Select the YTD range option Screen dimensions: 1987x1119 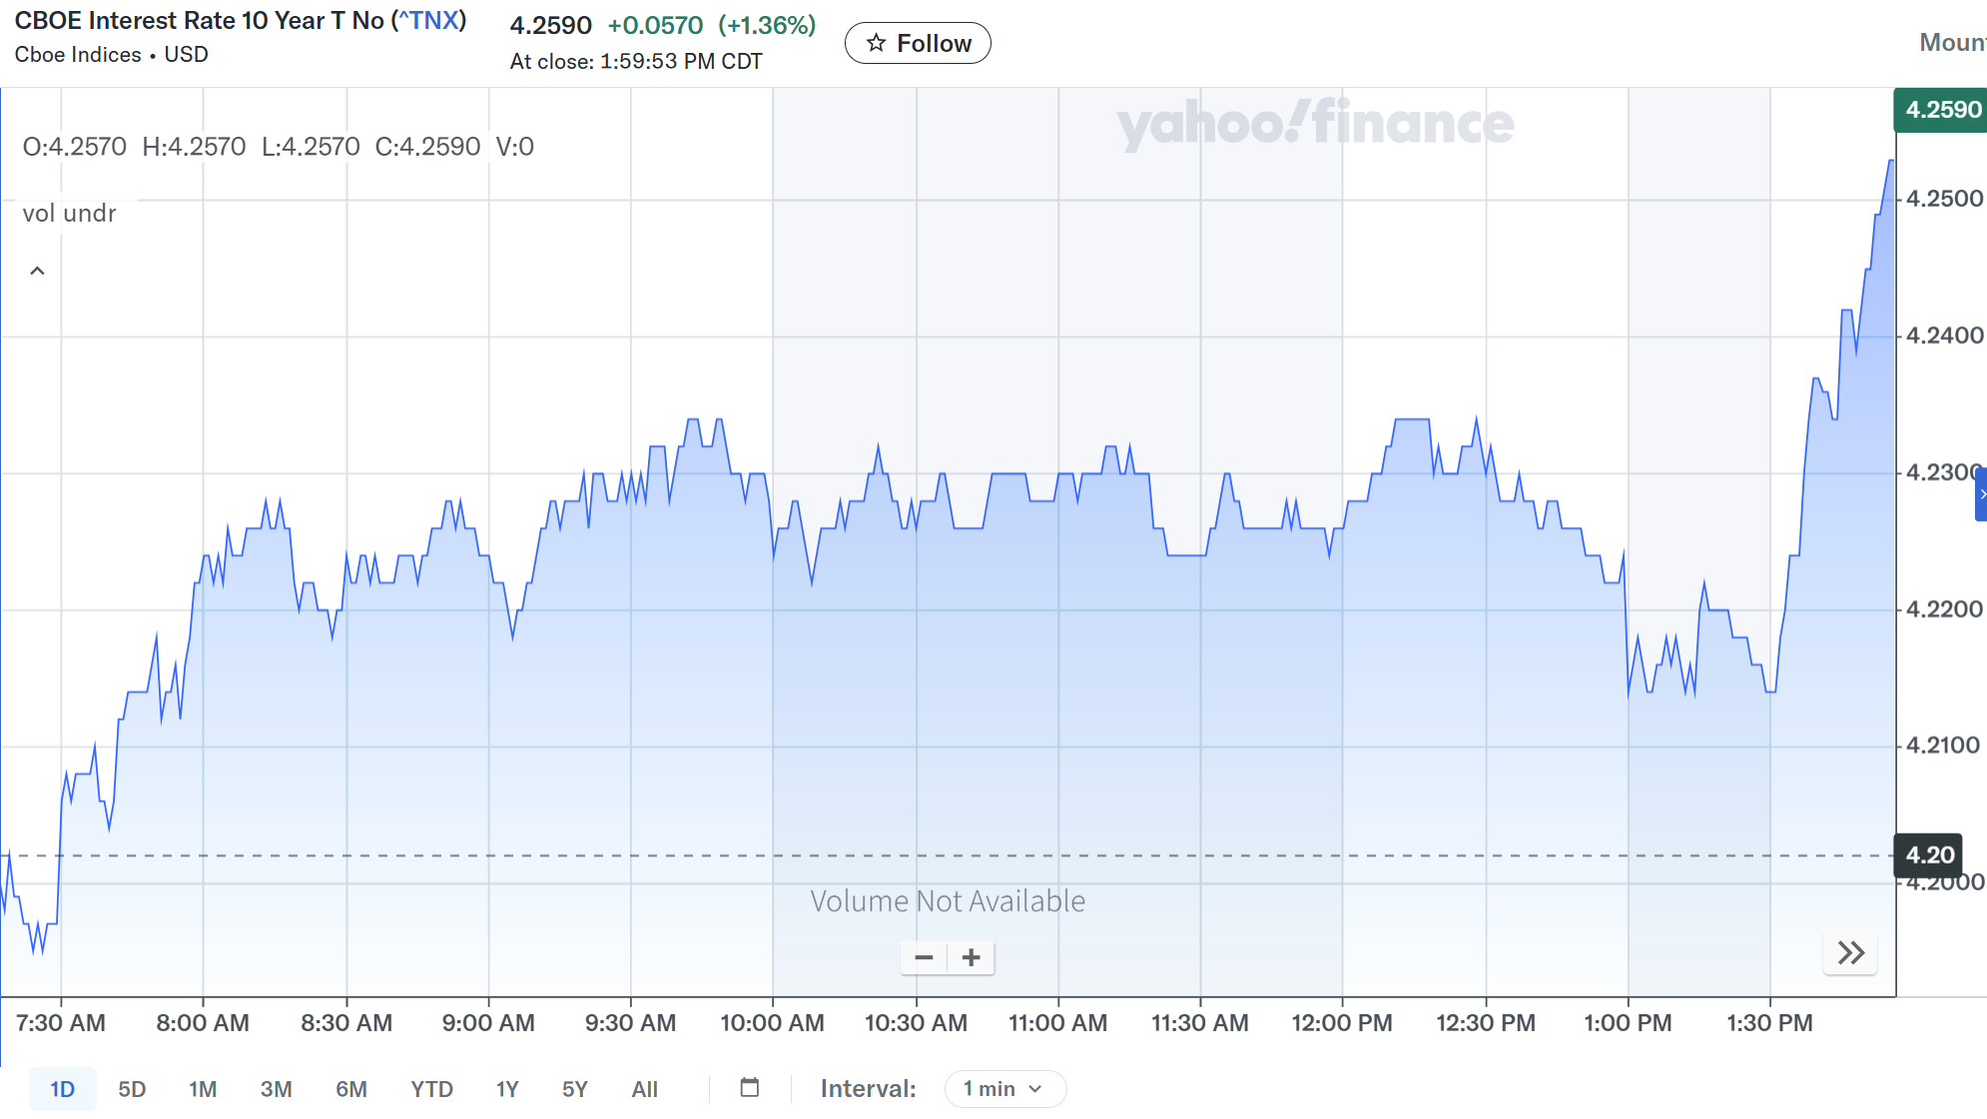[x=431, y=1089]
